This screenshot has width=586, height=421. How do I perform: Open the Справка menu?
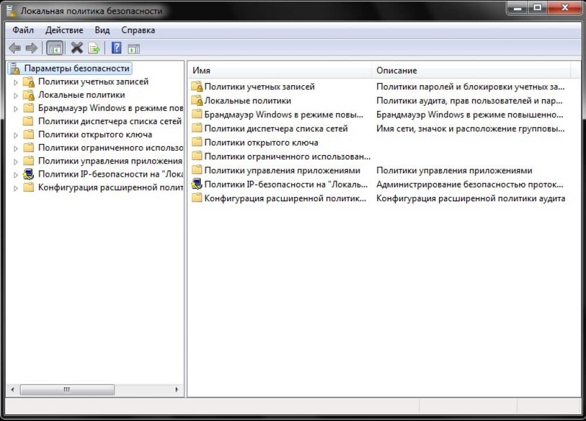(138, 30)
